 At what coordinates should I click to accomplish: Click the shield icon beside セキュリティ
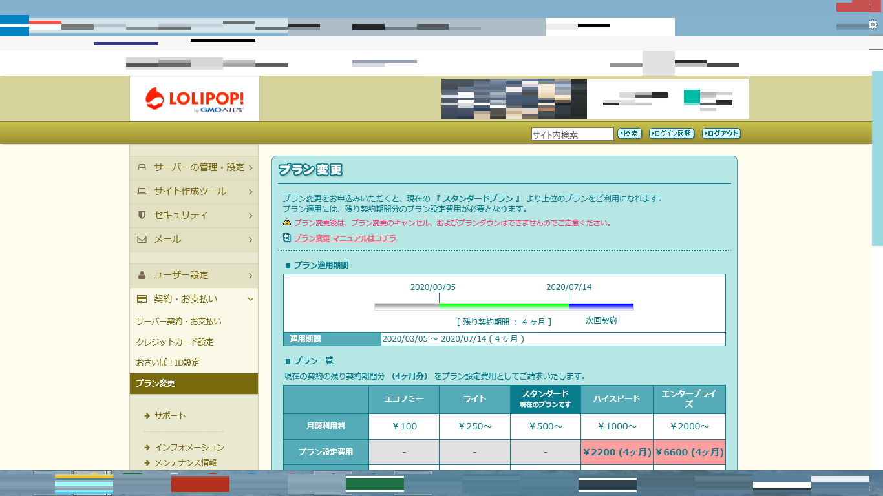pyautogui.click(x=142, y=215)
